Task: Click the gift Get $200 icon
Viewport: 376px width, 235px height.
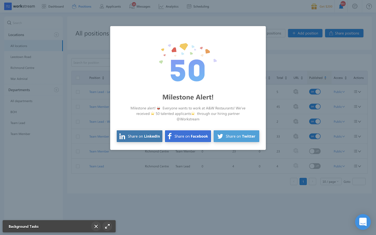Action: 315,7
